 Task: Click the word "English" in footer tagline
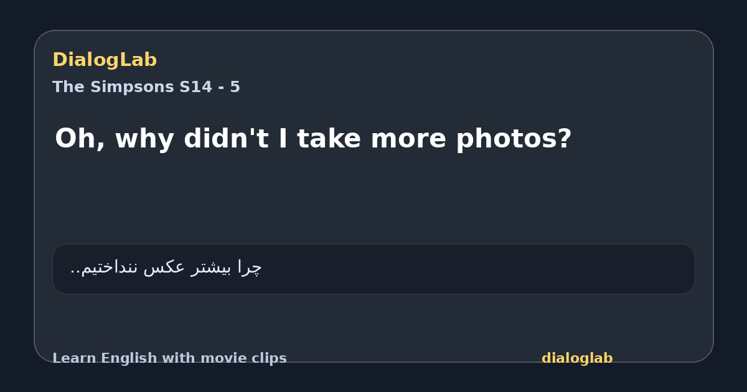(128, 358)
